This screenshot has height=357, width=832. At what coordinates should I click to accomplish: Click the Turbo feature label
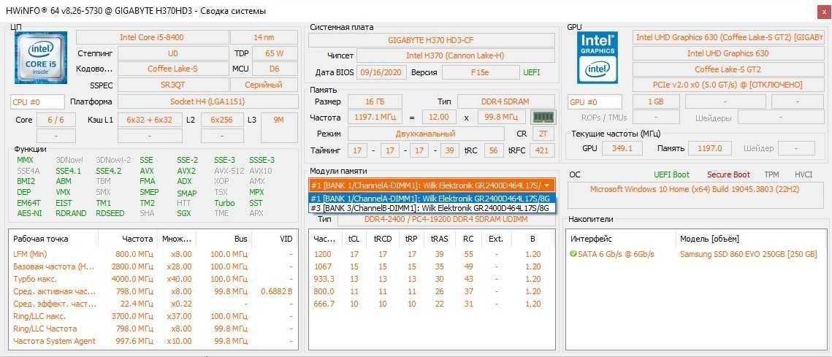point(224,203)
